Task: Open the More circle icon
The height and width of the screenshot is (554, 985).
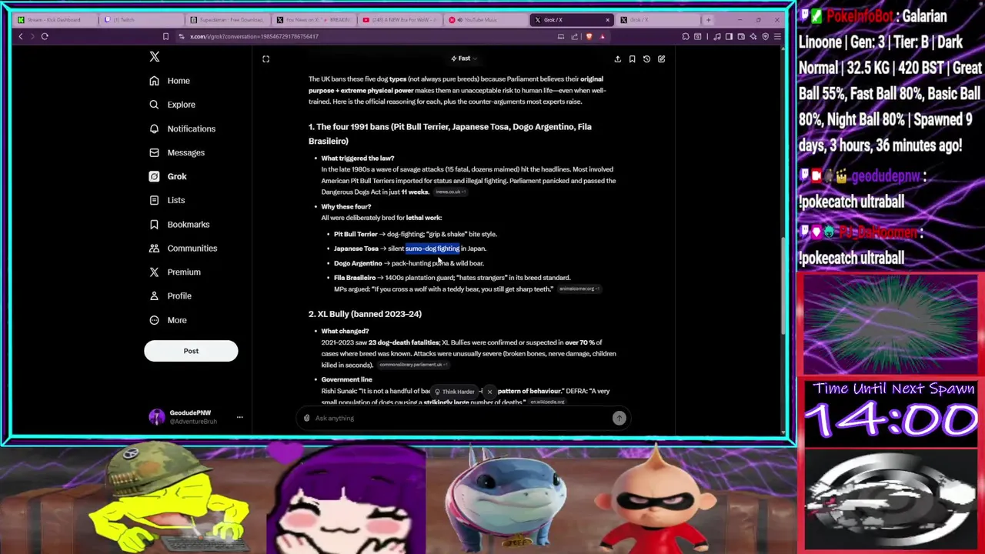Action: click(154, 320)
